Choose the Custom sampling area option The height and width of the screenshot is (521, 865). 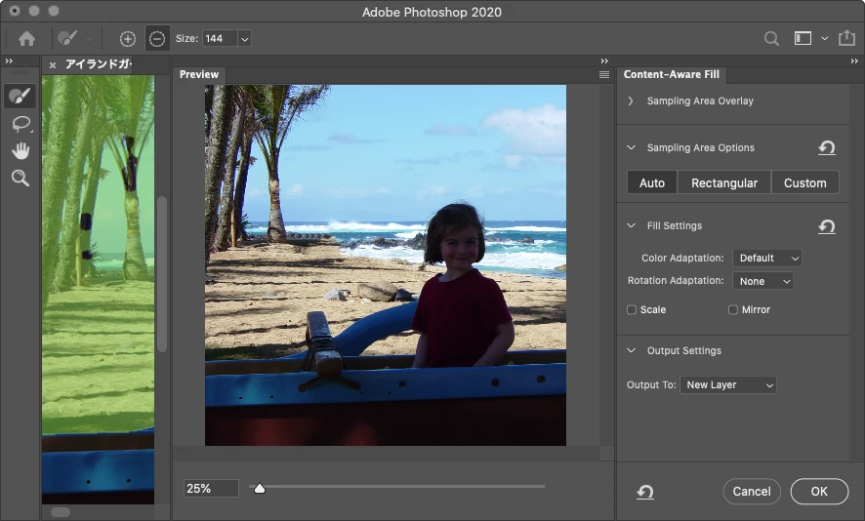tap(804, 183)
